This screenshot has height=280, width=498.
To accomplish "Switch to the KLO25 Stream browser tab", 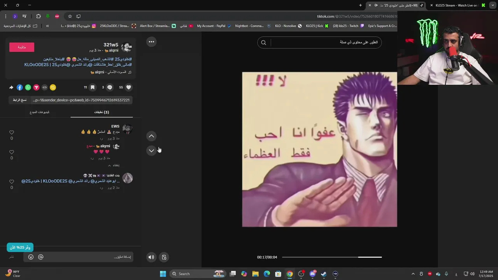I will [x=458, y=5].
